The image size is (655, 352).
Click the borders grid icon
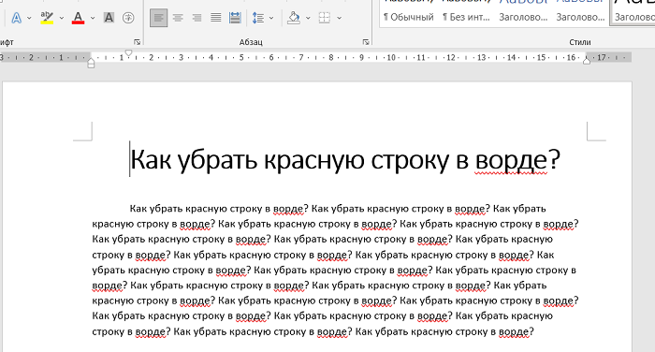click(x=324, y=18)
